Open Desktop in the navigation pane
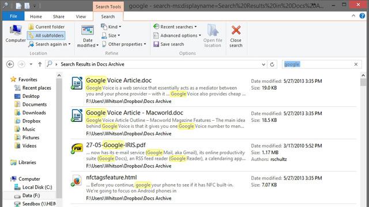 27,96
